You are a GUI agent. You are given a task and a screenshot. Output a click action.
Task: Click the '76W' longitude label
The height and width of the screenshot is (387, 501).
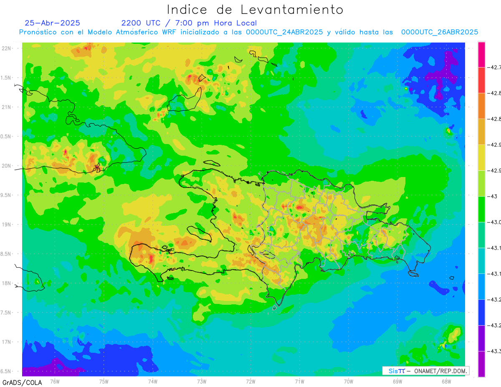point(55,381)
